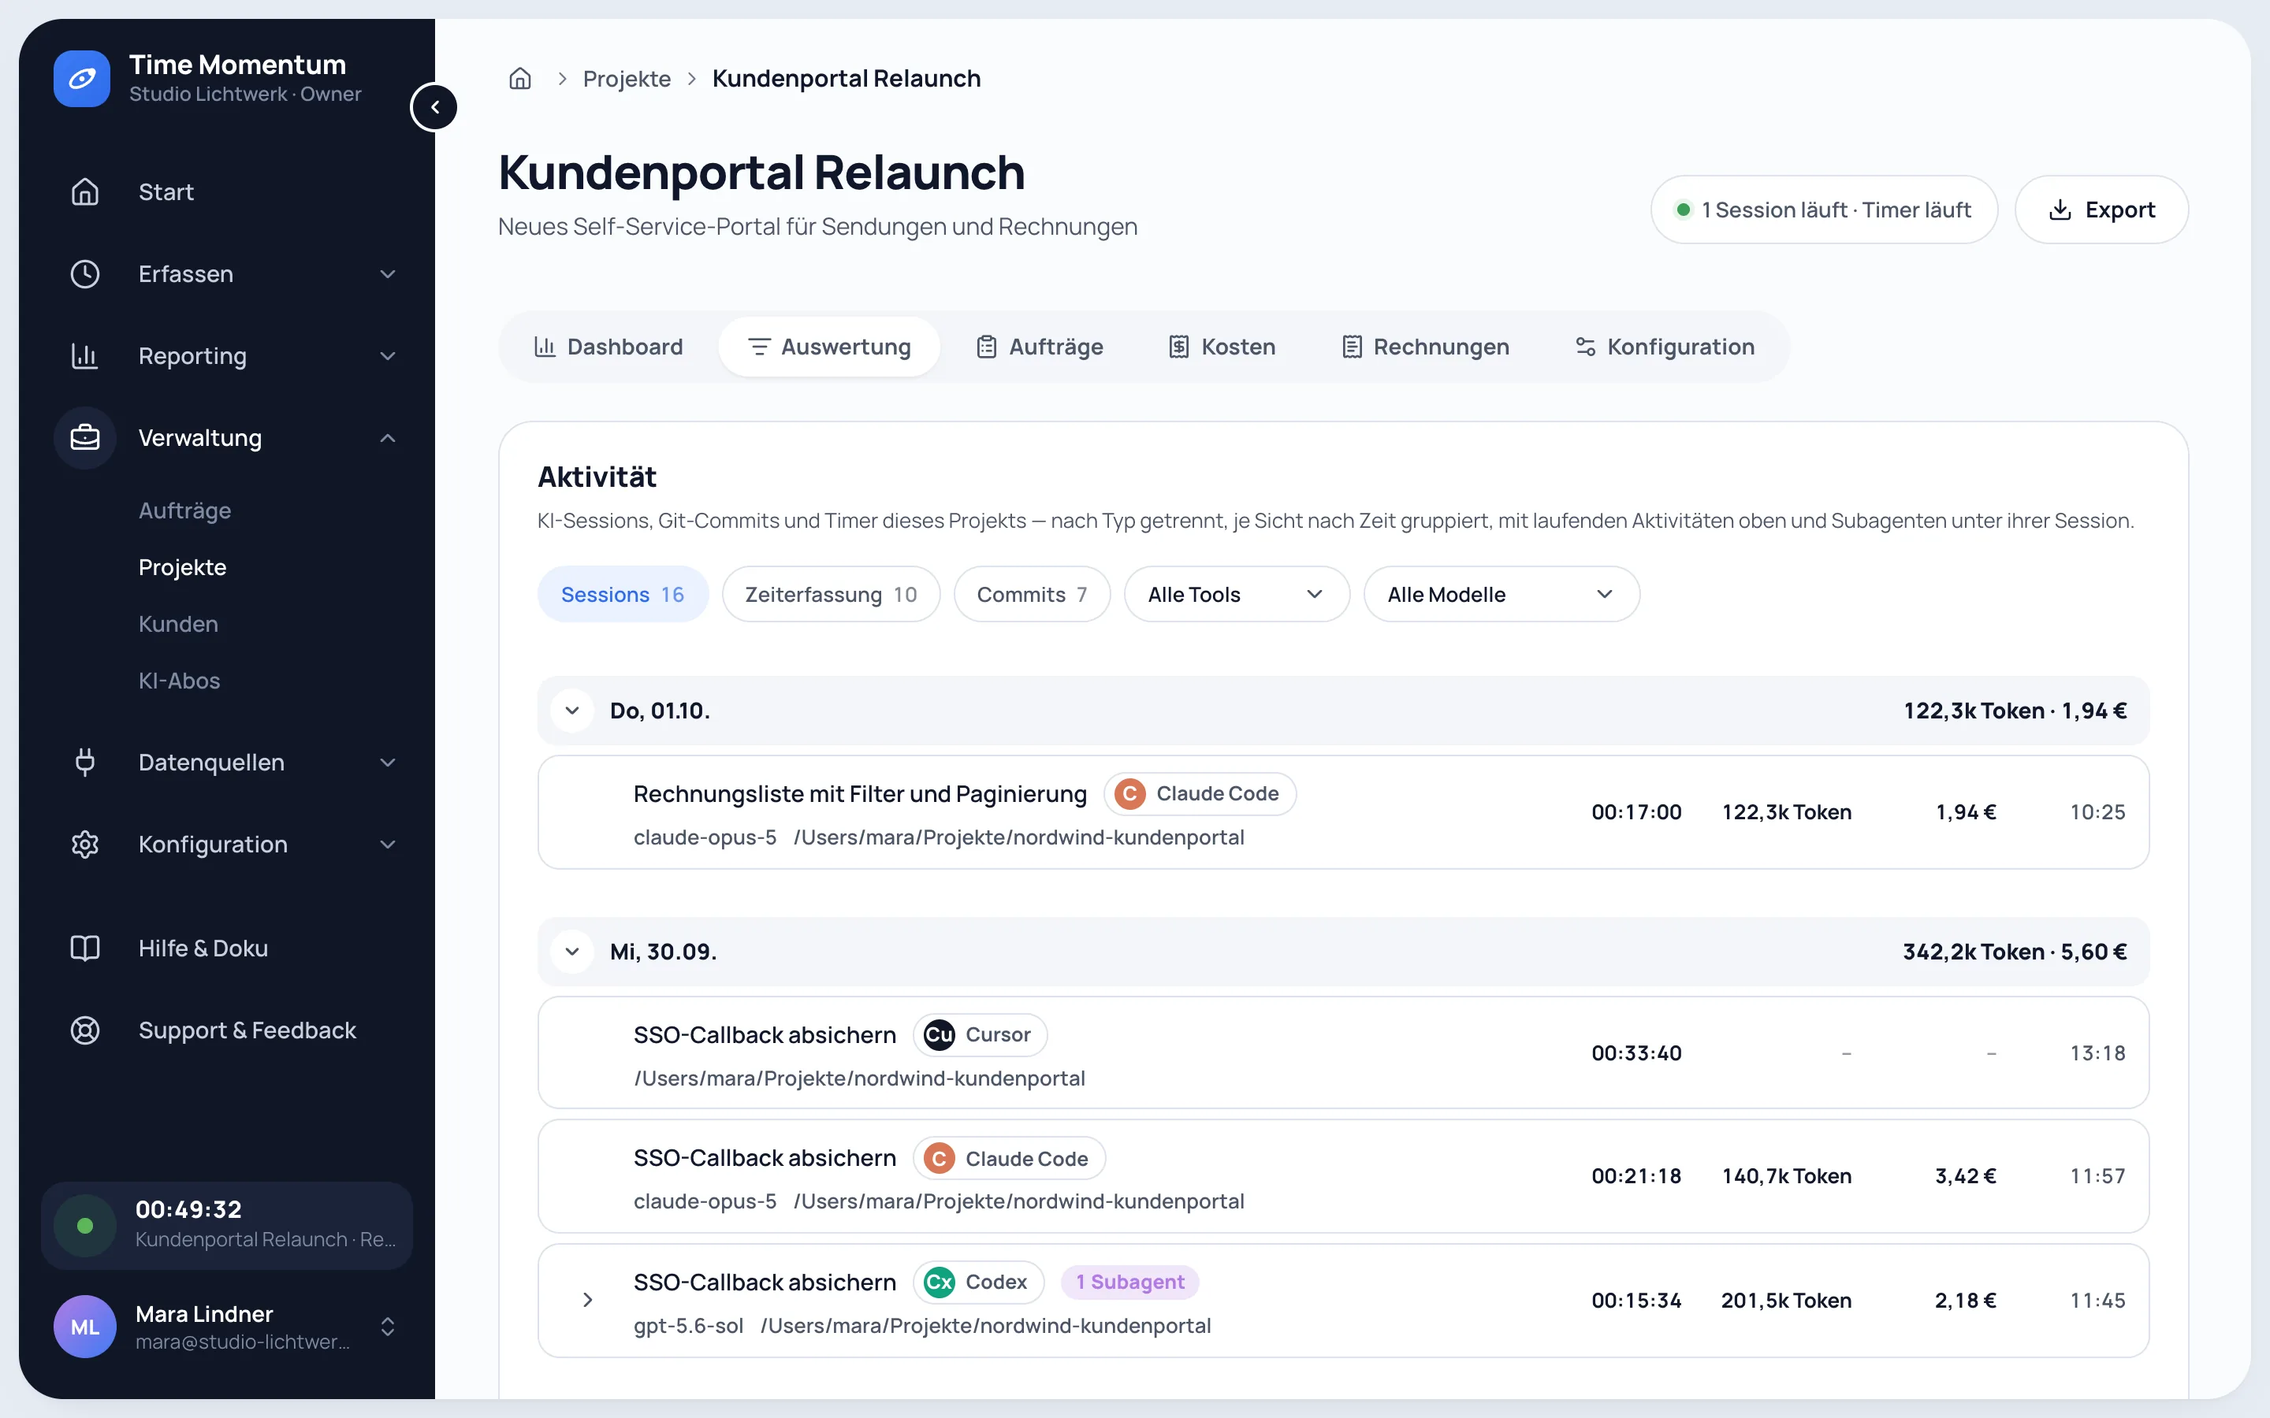The width and height of the screenshot is (2270, 1418).
Task: Click the briefcase icon beside Verwaltung
Action: click(x=85, y=438)
